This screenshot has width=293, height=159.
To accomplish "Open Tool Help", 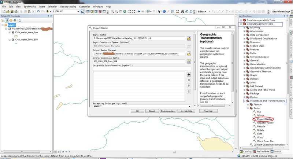I will coord(208,111).
